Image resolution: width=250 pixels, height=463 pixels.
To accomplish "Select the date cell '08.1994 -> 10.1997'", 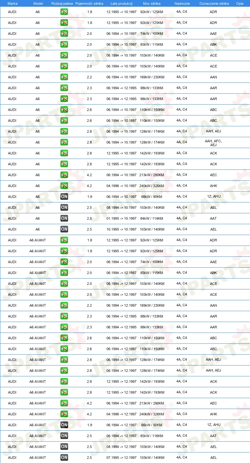I will [x=121, y=208].
